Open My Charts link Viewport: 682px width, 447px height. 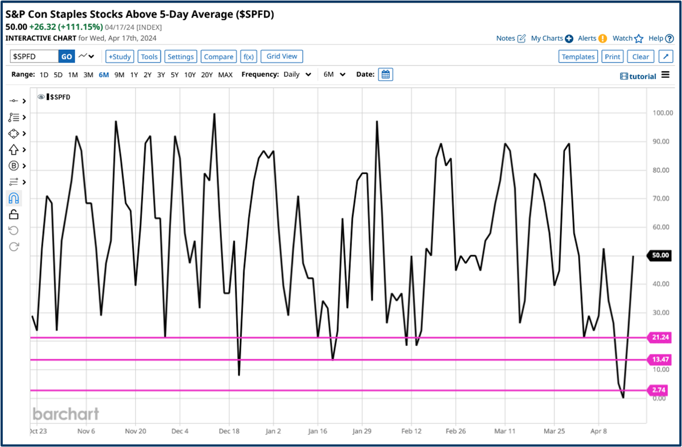pyautogui.click(x=547, y=38)
